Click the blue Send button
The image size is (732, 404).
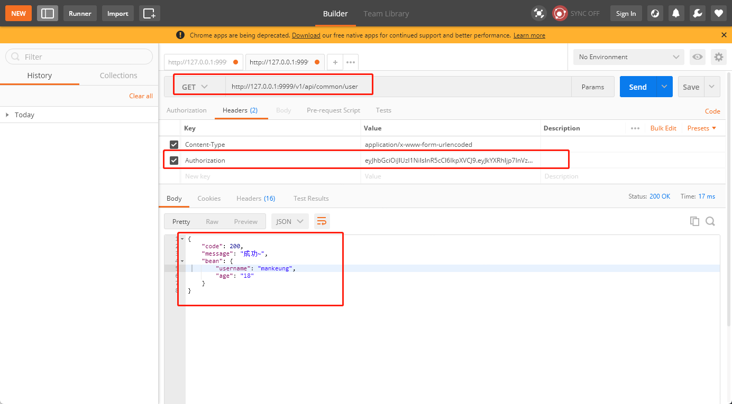pyautogui.click(x=637, y=87)
